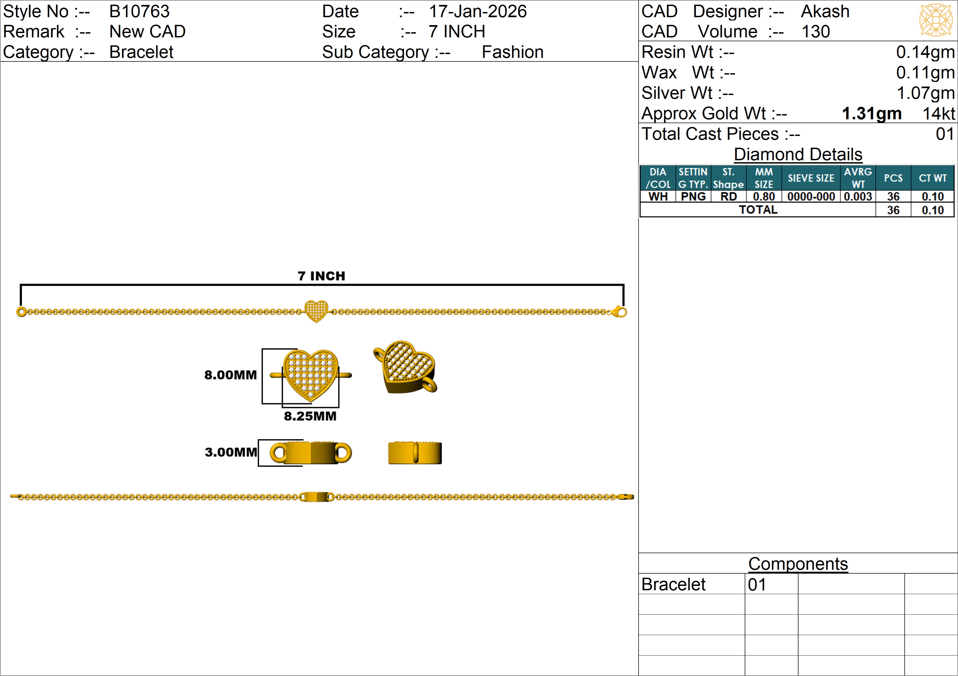Screen dimensions: 958x676
Task: Click the side-view pendant with loops
Action: (311, 453)
